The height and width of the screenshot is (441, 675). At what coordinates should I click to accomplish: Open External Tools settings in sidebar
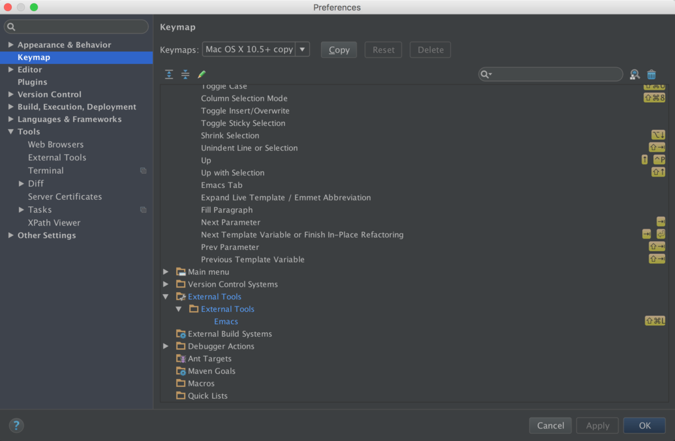pyautogui.click(x=57, y=158)
